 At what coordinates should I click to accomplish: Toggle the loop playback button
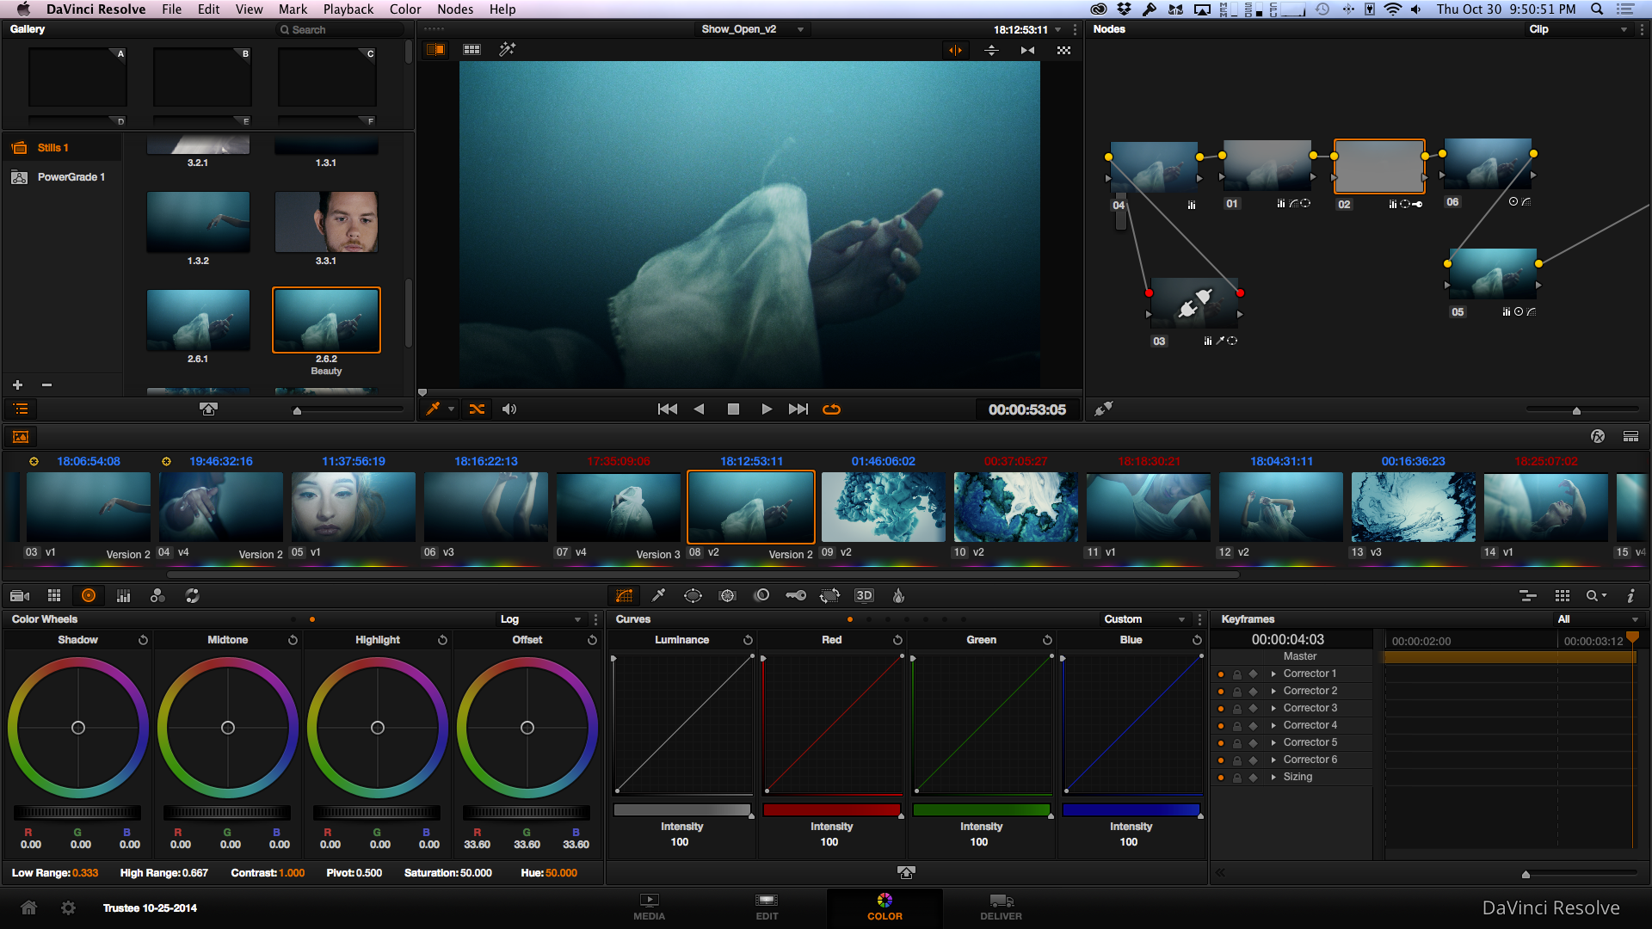[x=831, y=409]
